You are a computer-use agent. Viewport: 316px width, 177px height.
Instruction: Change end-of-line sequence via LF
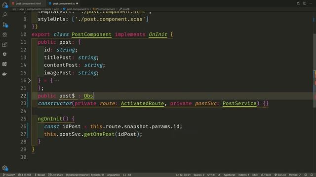click(x=219, y=175)
